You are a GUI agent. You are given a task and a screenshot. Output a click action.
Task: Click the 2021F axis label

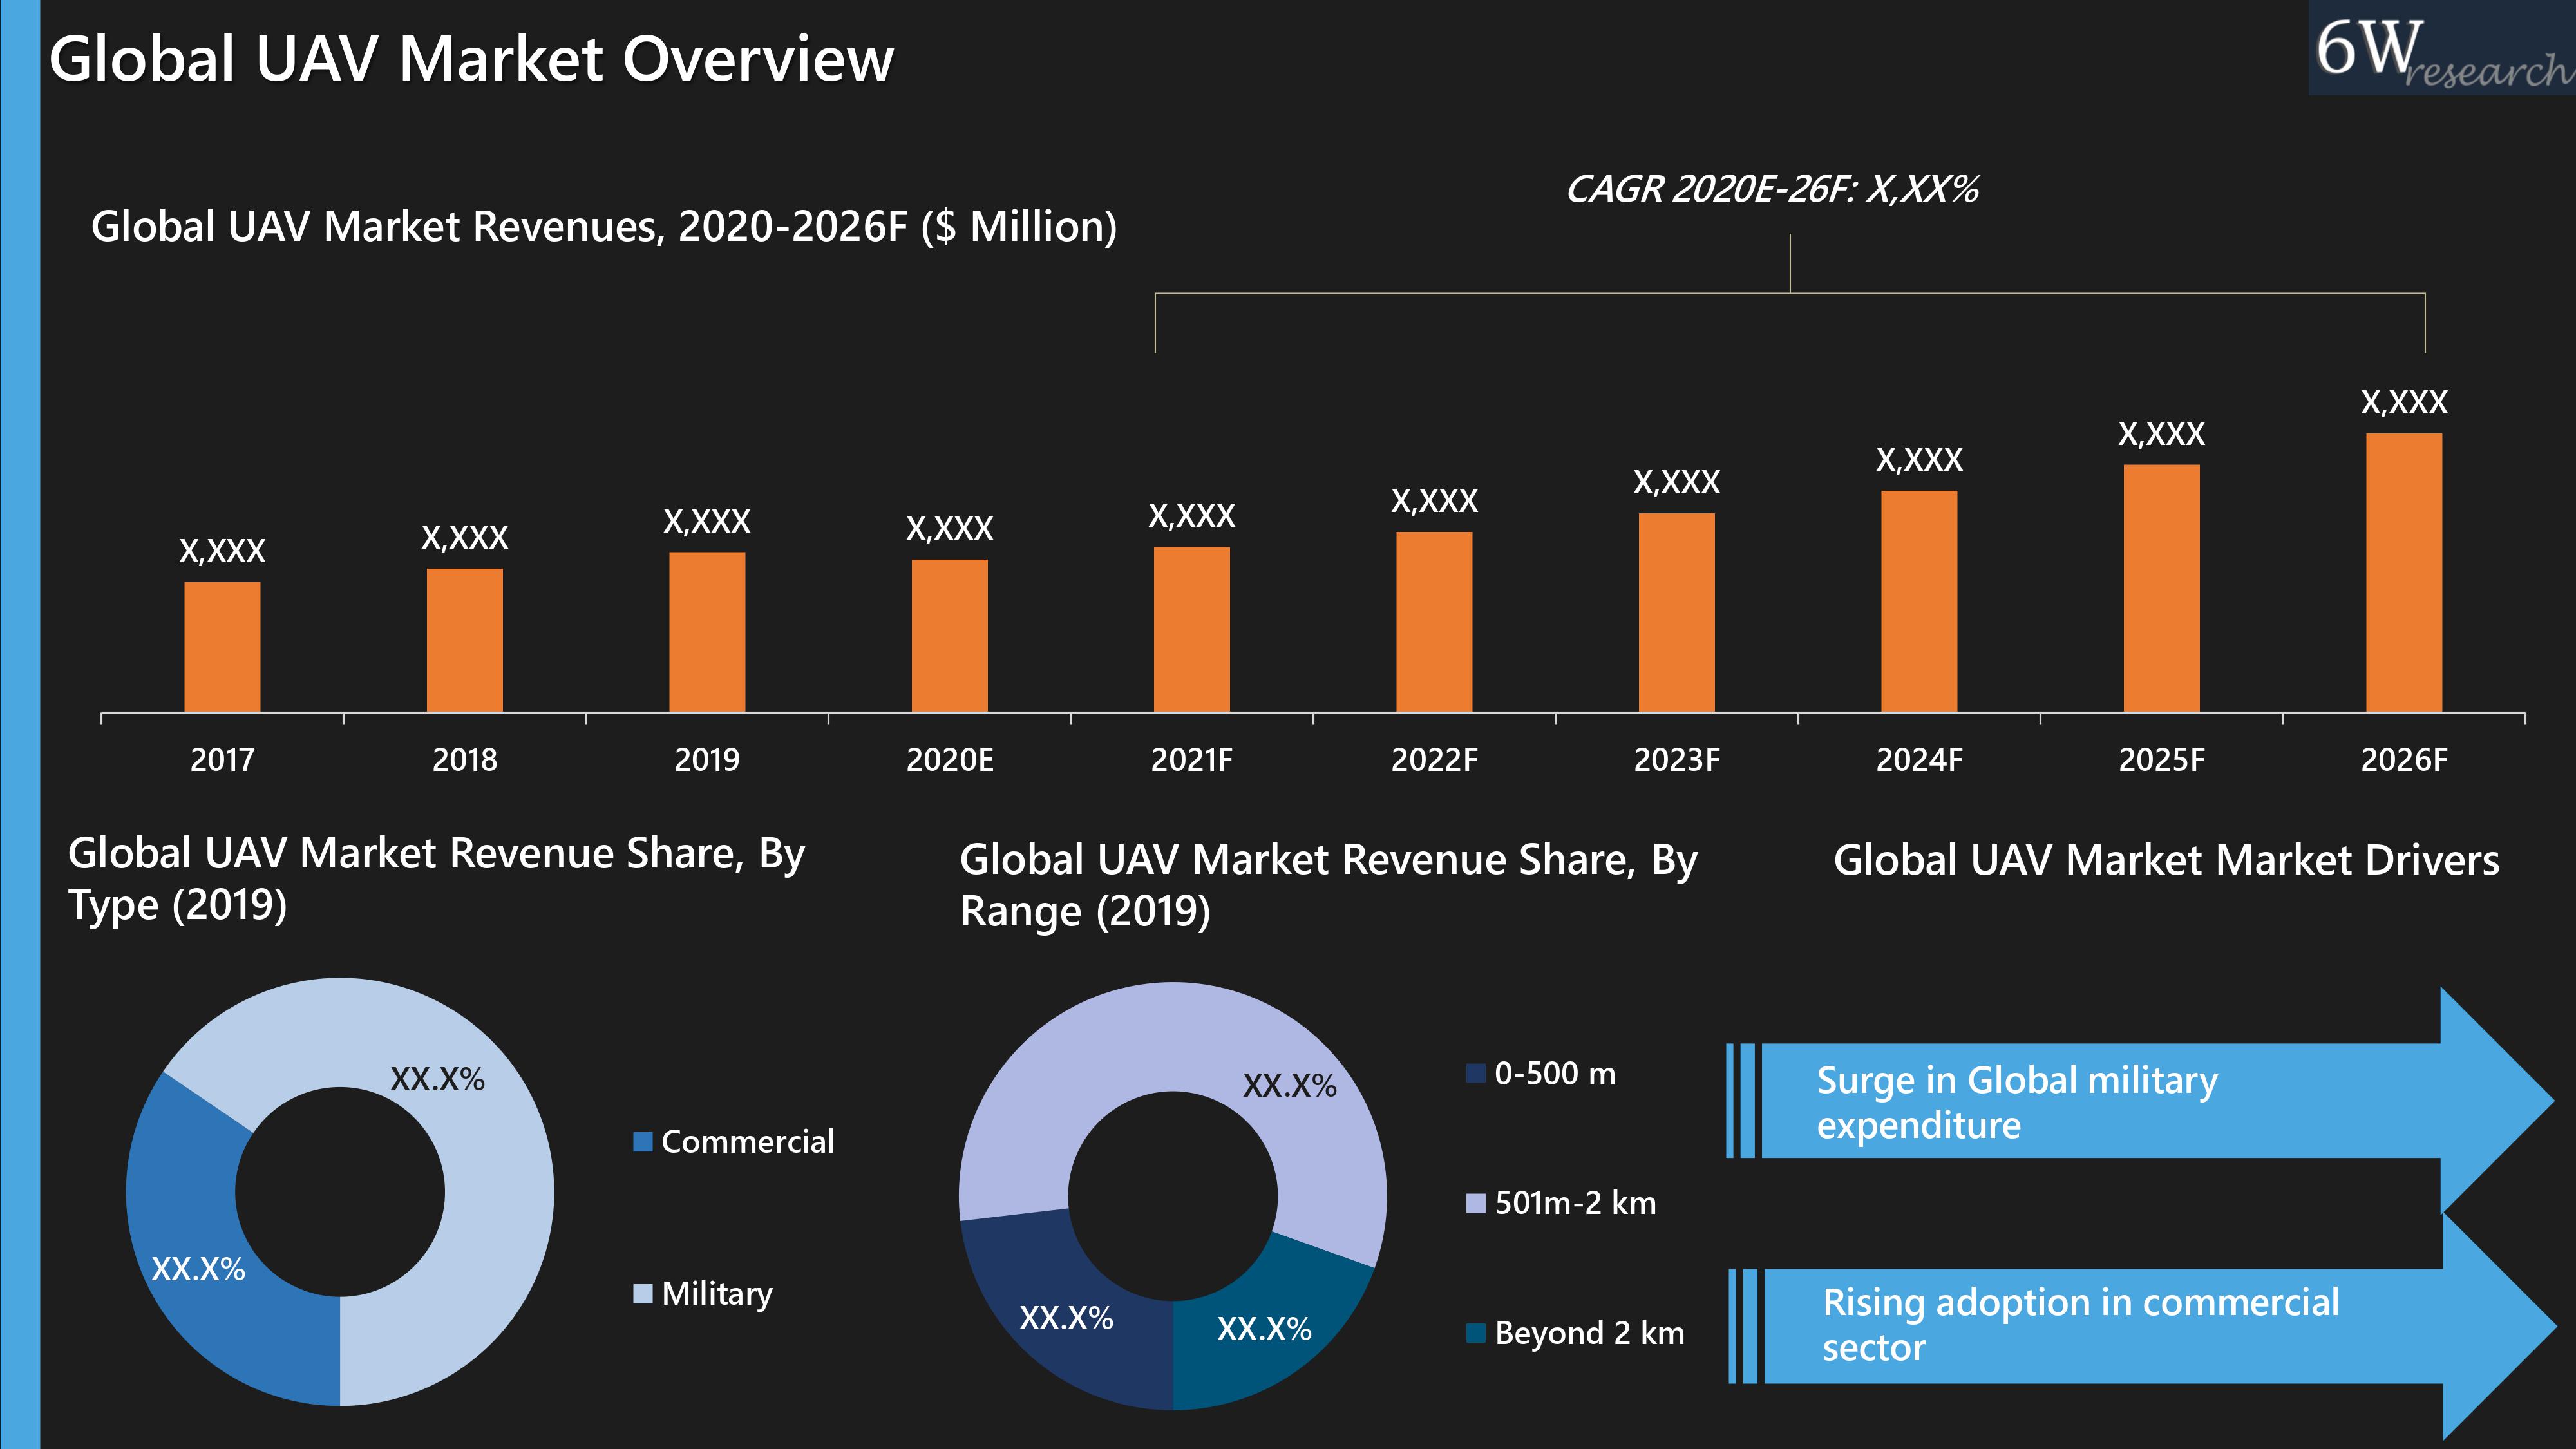pos(1192,760)
